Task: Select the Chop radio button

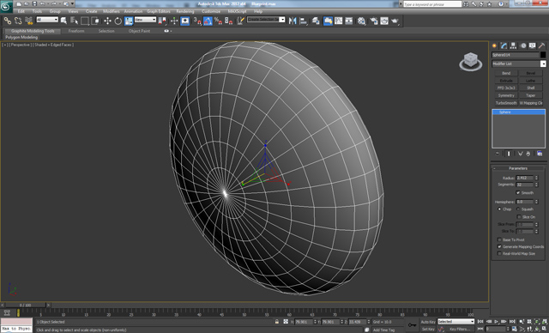Action: pos(499,209)
